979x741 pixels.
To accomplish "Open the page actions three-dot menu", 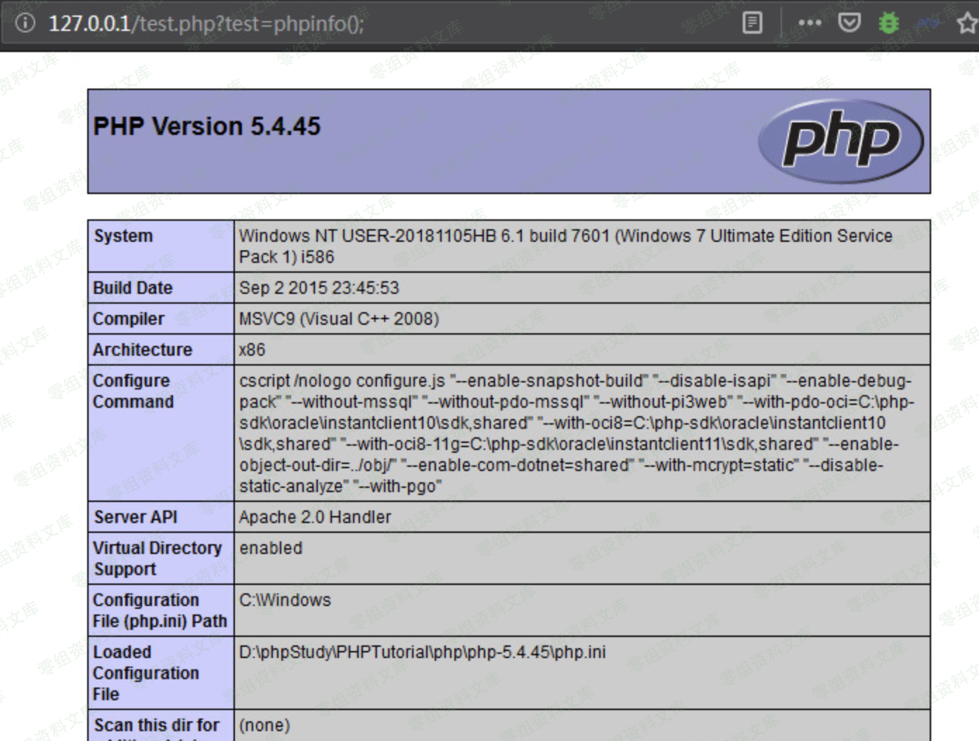I will pos(810,23).
